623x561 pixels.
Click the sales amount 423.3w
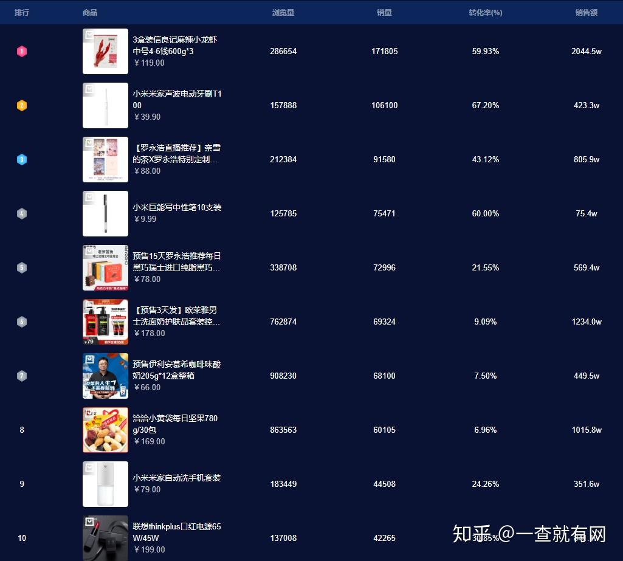(x=587, y=105)
